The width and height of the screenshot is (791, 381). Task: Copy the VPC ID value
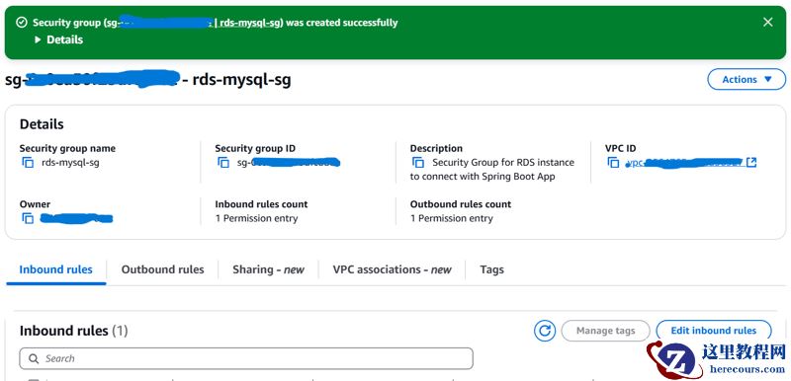coord(613,163)
